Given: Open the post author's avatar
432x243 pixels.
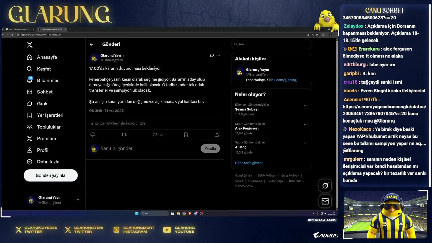Looking at the screenshot, I should click(94, 58).
